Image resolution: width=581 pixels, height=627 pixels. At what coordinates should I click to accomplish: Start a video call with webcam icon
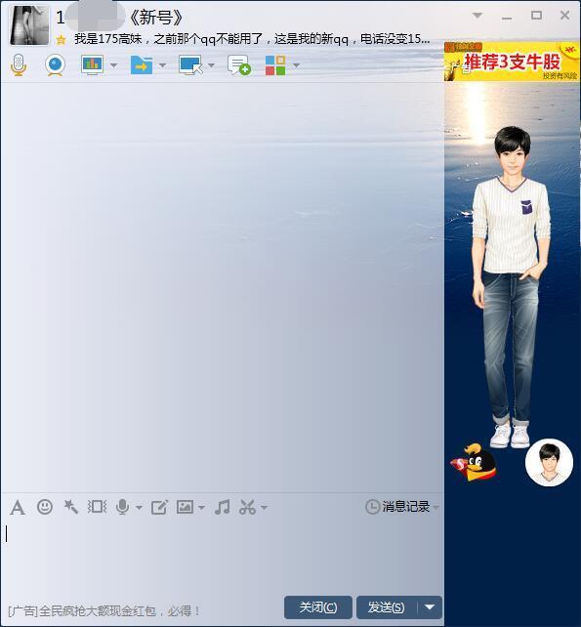55,64
